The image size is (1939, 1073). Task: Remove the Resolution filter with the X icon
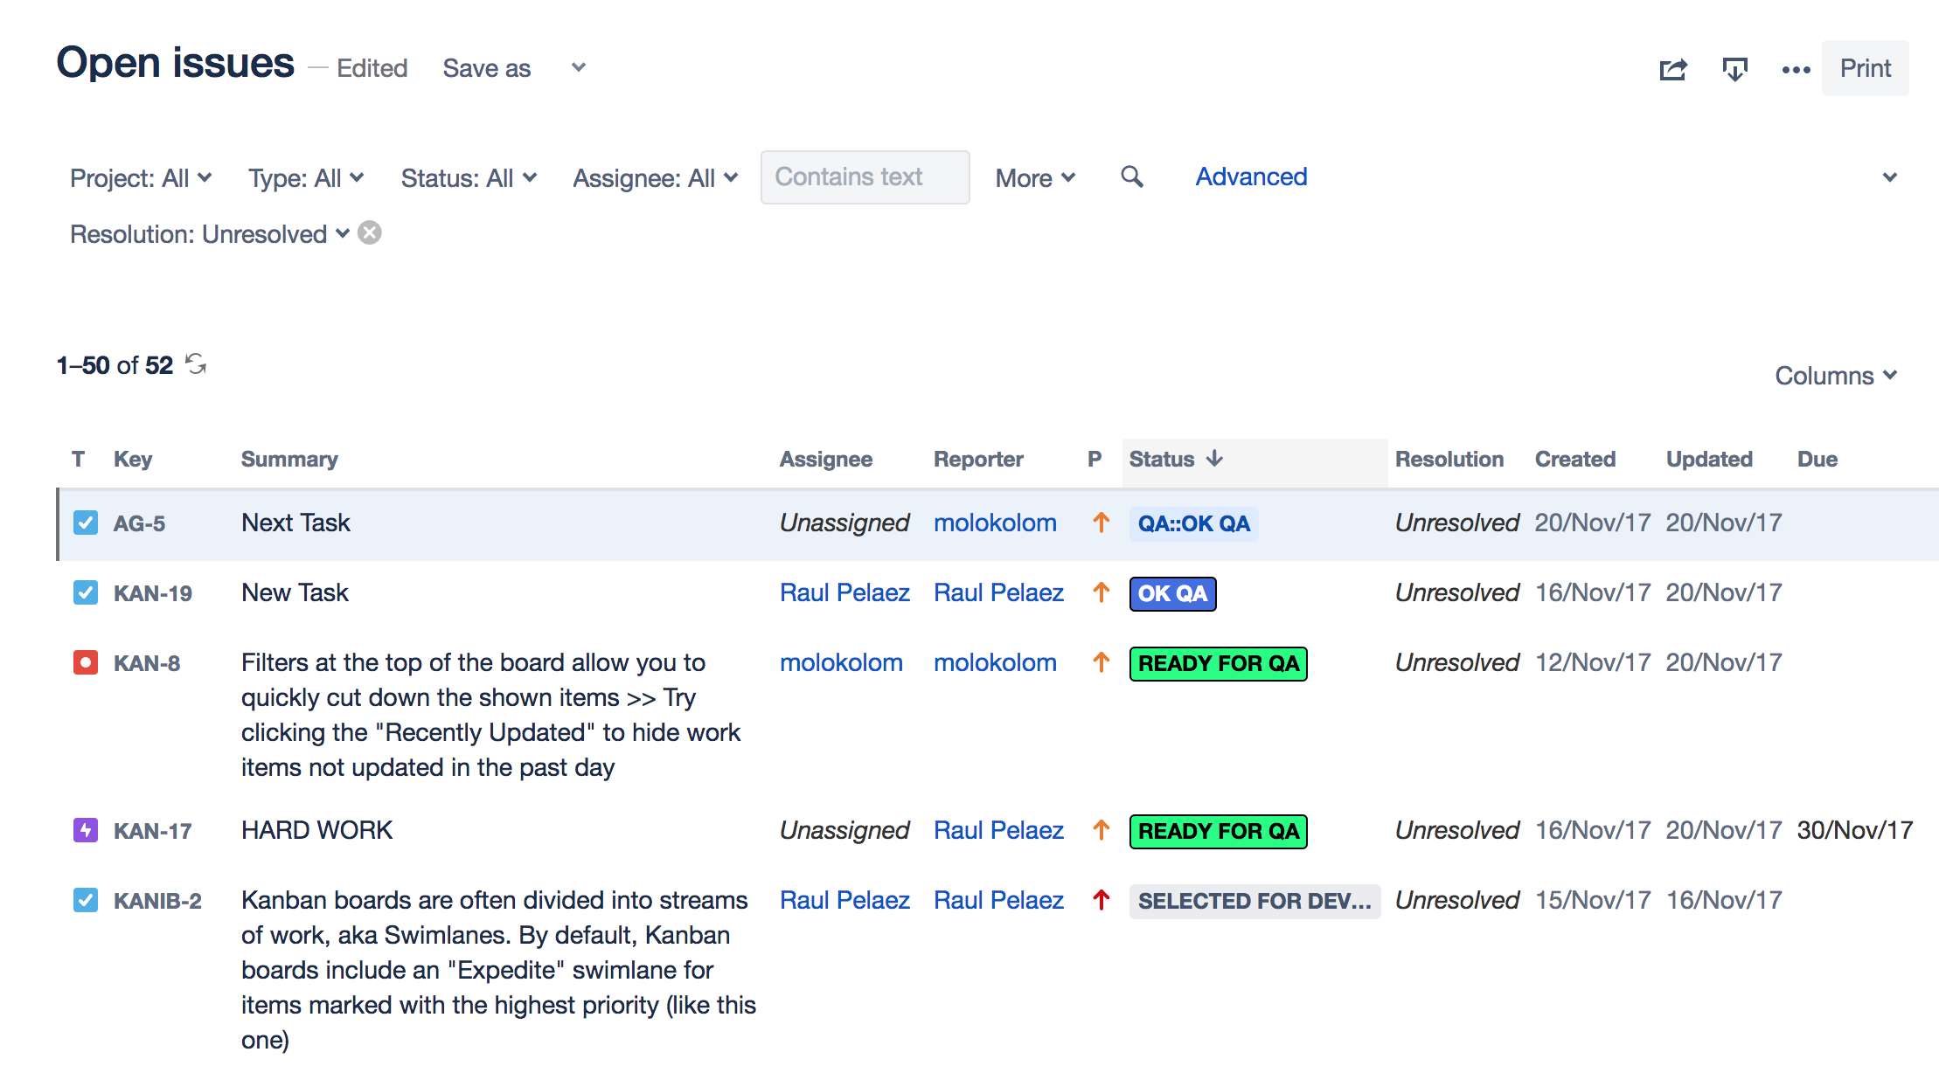tap(371, 233)
